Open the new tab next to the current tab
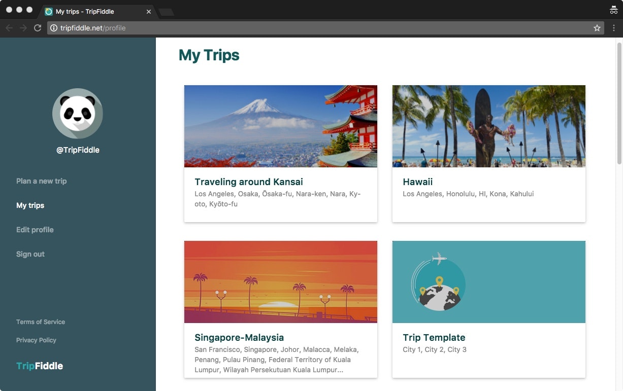 [x=166, y=11]
